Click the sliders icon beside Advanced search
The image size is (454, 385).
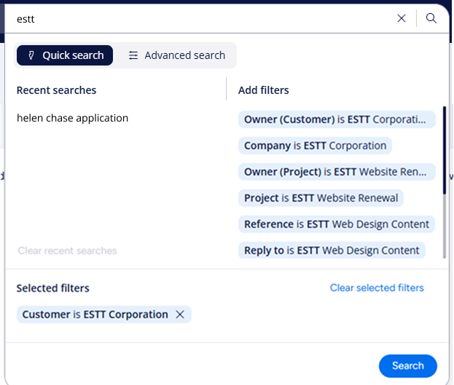pos(133,55)
